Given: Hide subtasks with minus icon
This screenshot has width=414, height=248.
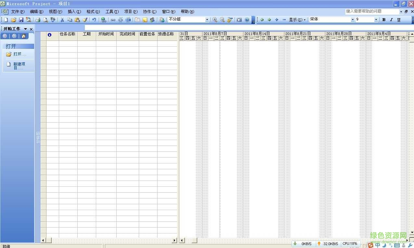Looking at the screenshot, I should pyautogui.click(x=284, y=20).
